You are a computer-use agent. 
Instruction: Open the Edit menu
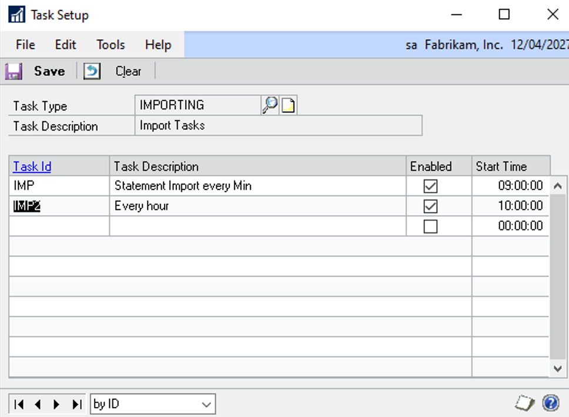point(66,45)
